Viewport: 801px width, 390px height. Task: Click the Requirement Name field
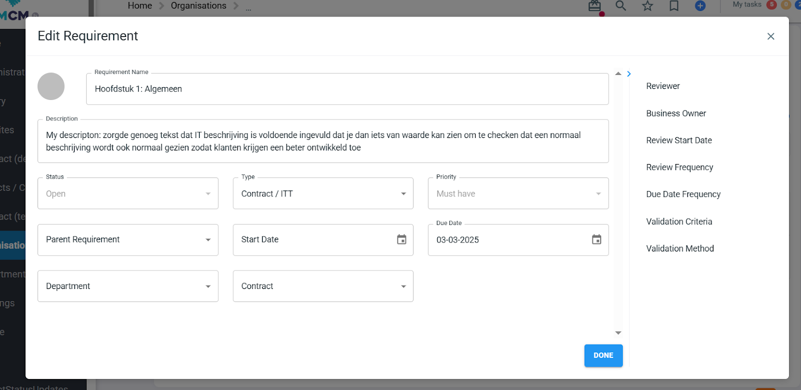[347, 89]
